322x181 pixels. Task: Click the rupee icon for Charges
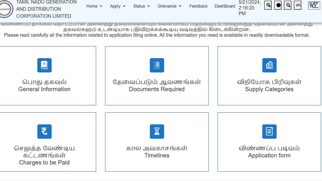click(x=44, y=131)
